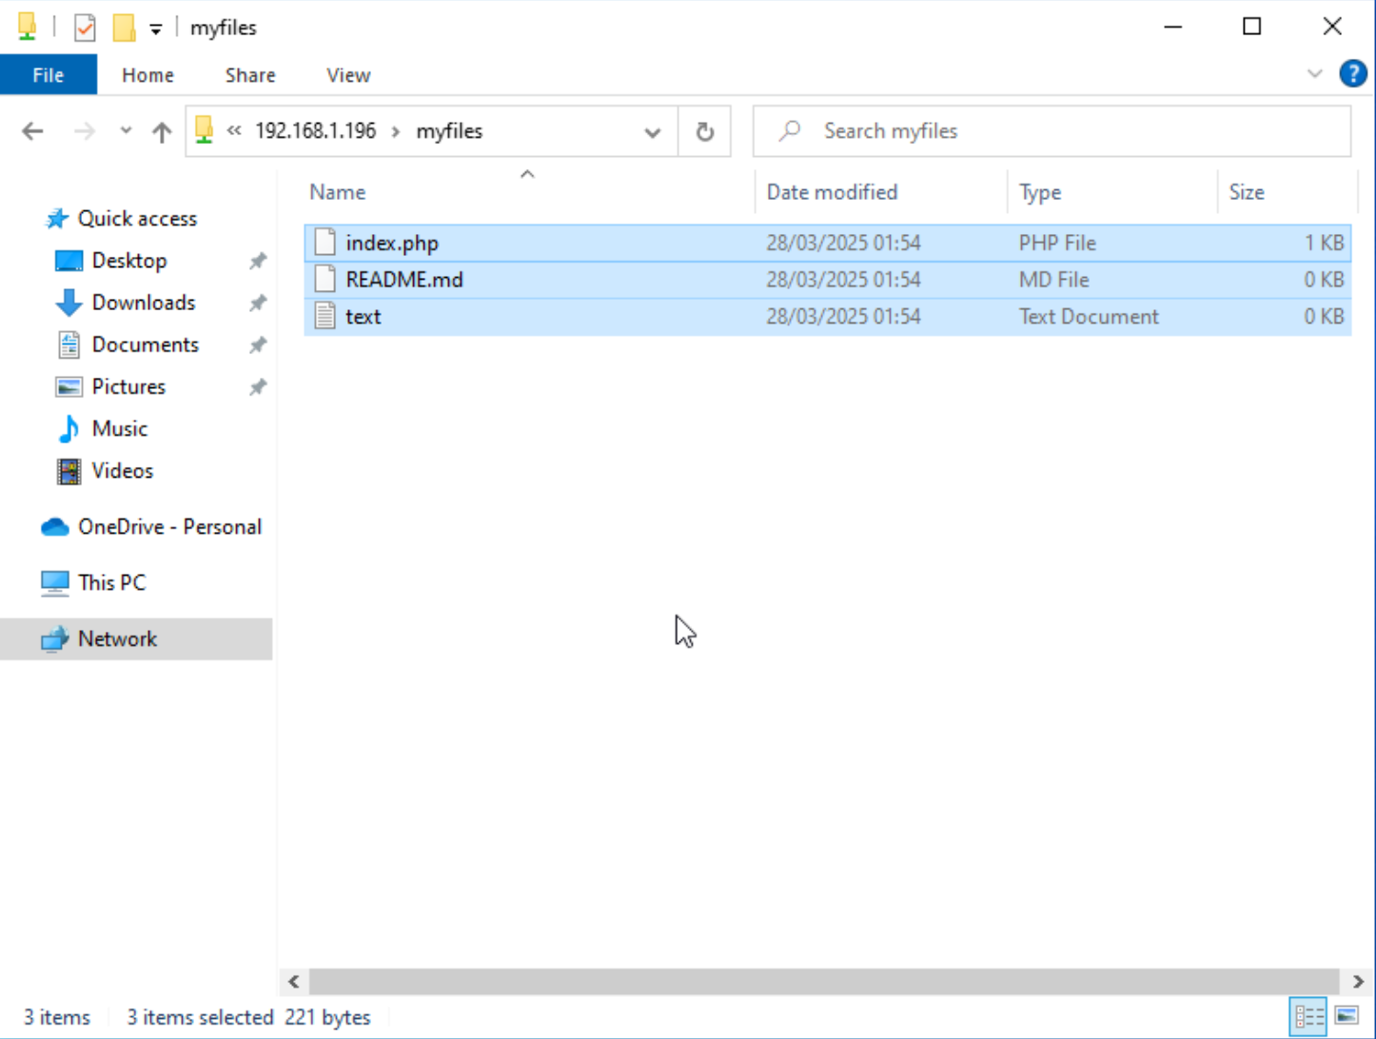The image size is (1376, 1039).
Task: Switch to large icons view
Action: pos(1347,1015)
